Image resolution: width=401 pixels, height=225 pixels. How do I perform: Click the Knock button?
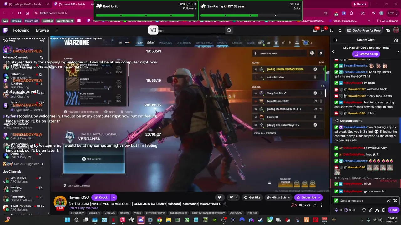pyautogui.click(x=102, y=197)
